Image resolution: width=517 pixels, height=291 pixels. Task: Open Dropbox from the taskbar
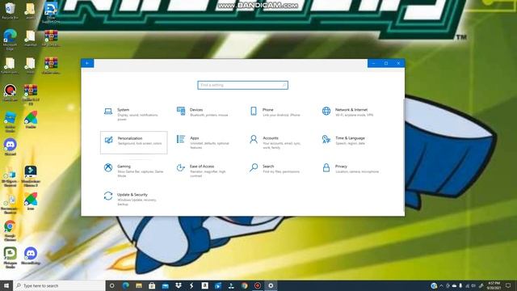[179, 285]
